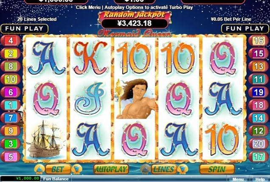Select payline 5 marker

[11, 157]
